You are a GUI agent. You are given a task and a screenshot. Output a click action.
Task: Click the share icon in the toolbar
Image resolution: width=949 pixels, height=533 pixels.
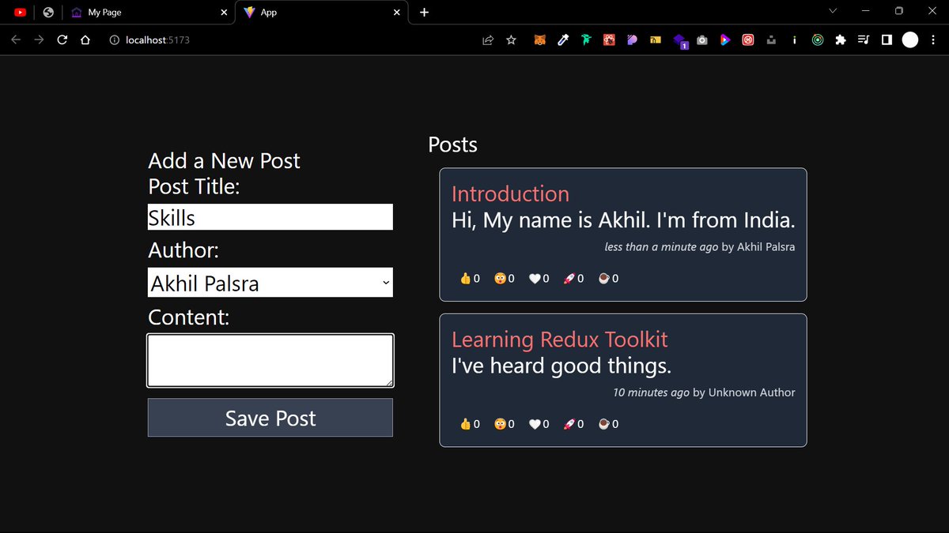(488, 39)
